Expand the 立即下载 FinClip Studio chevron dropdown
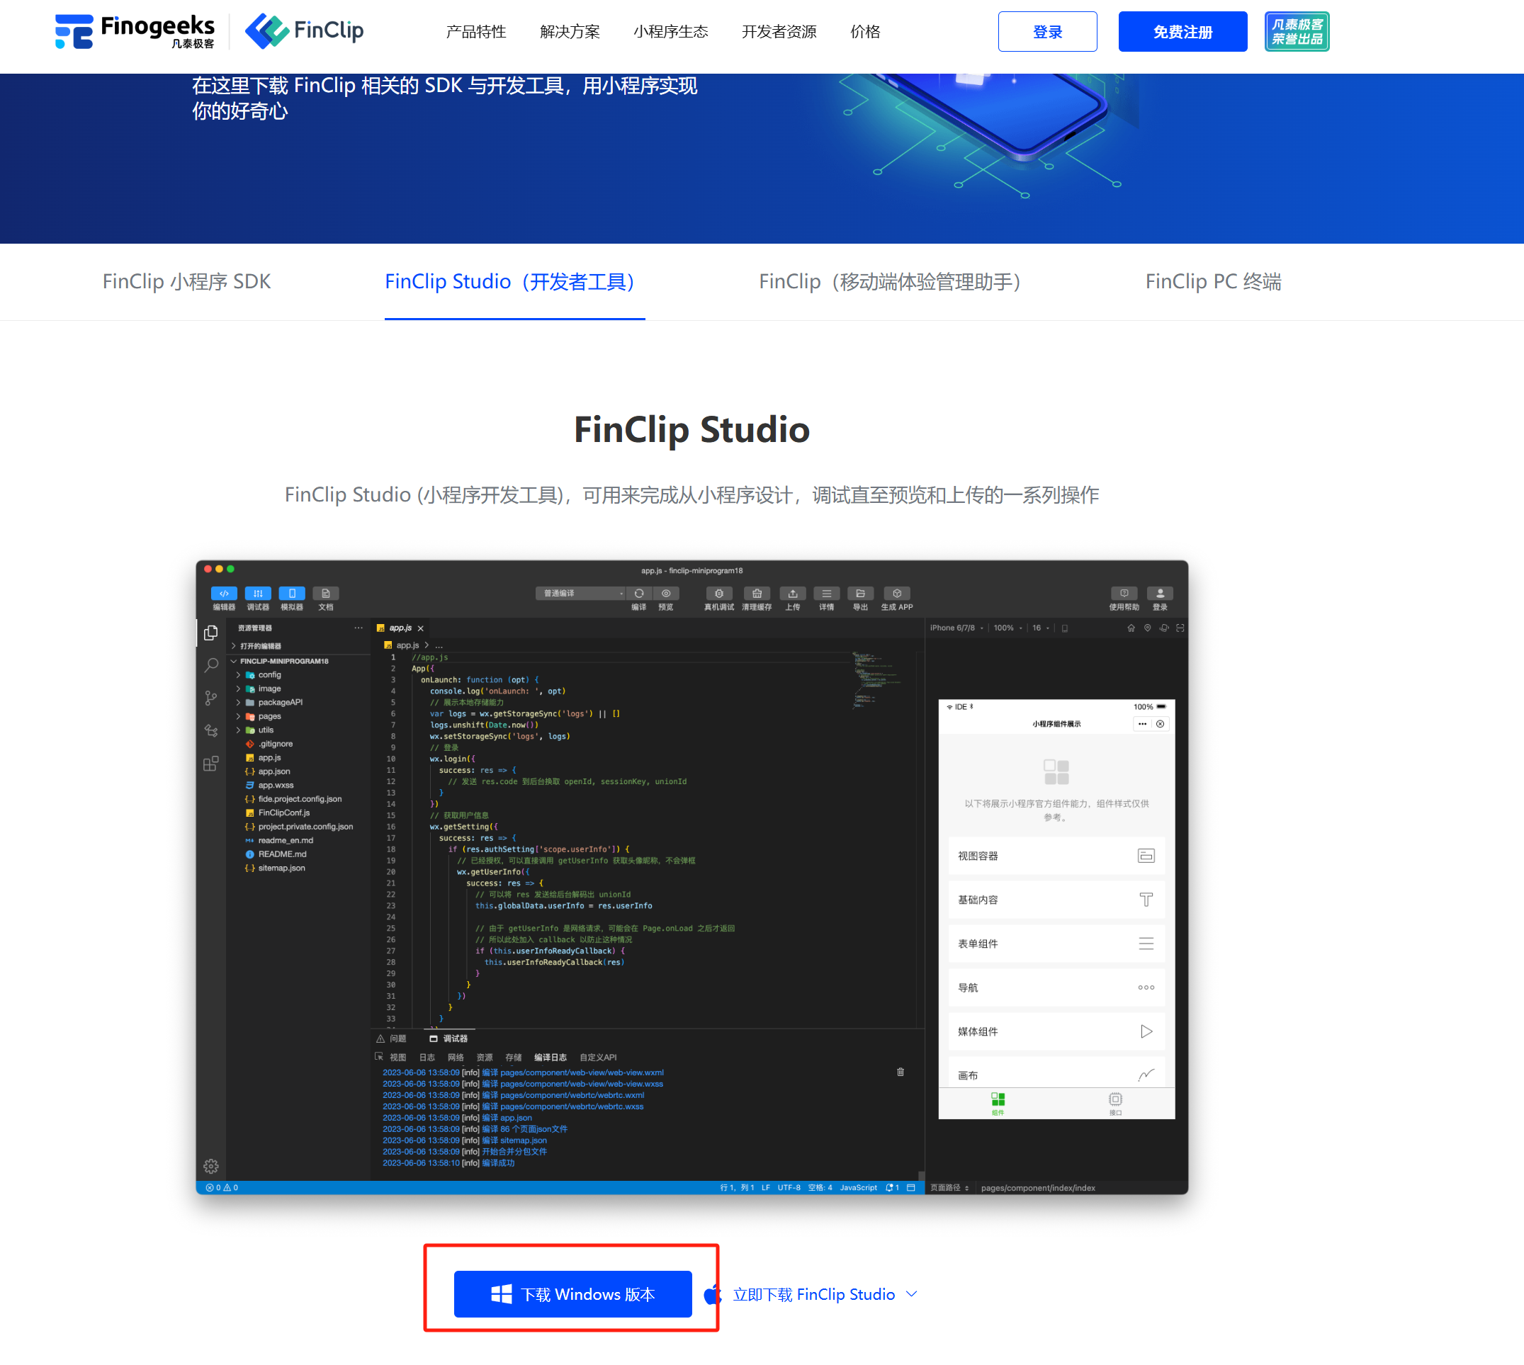The image size is (1524, 1365). coord(912,1294)
